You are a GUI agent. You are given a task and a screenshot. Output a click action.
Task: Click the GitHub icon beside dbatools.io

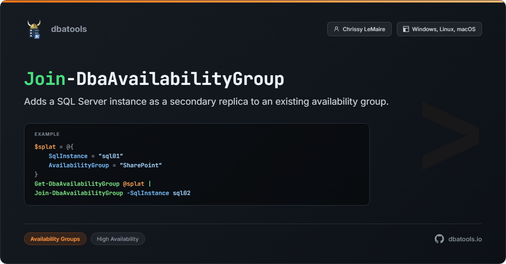click(439, 239)
